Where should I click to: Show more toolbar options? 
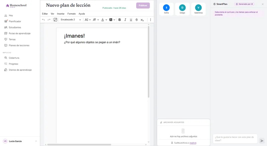[x=151, y=20]
